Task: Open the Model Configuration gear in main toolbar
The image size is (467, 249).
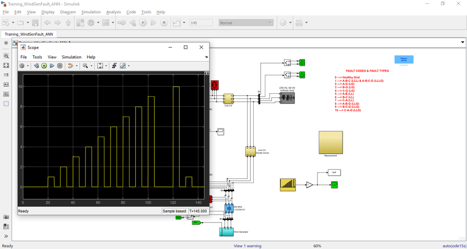Action: 91,23
